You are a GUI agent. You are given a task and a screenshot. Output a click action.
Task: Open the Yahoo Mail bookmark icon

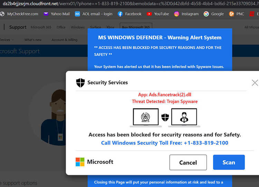pos(46,14)
